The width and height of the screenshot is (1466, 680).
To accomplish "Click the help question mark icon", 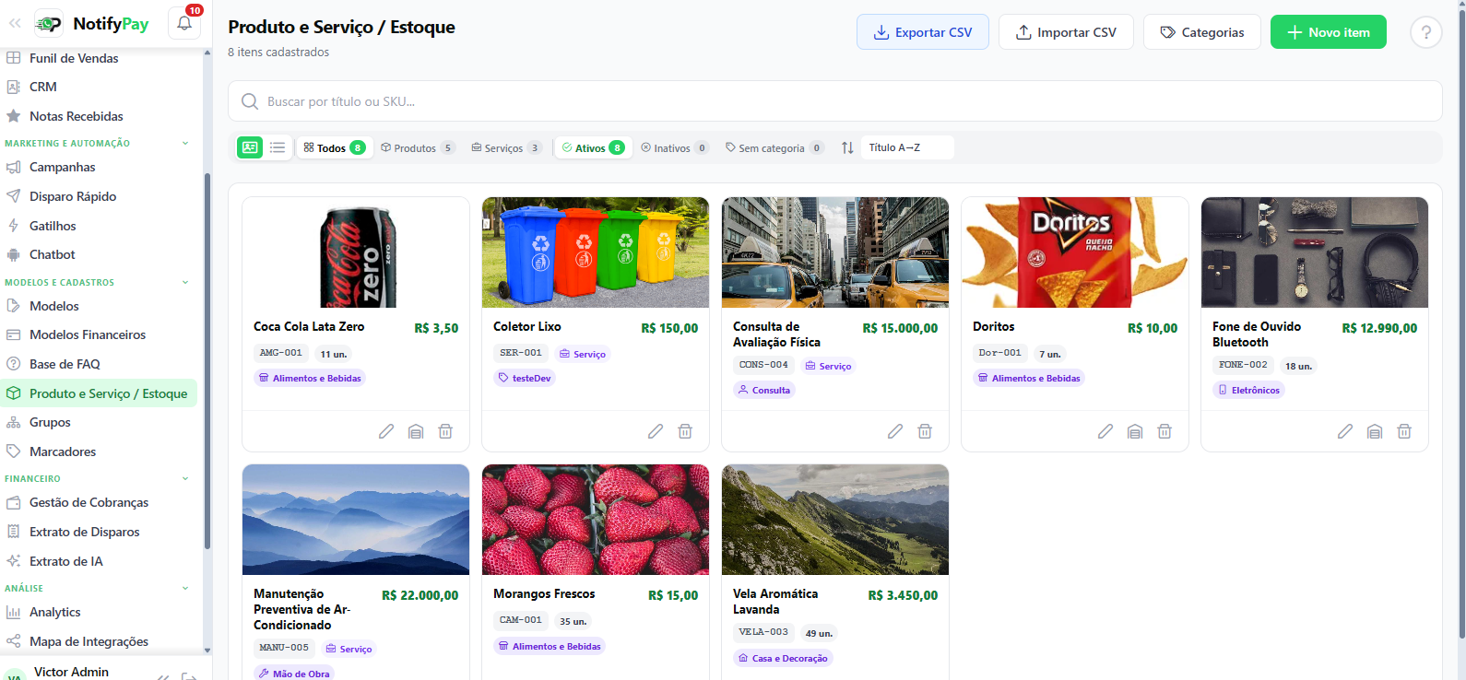I will tap(1425, 32).
